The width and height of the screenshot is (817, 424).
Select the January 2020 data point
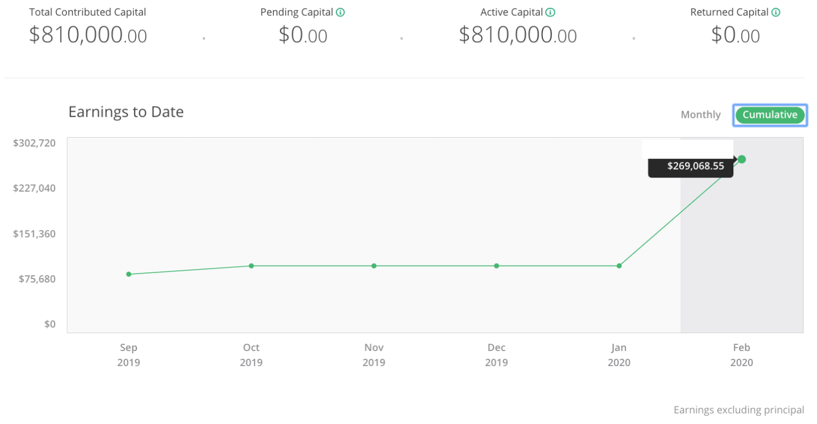coord(619,266)
